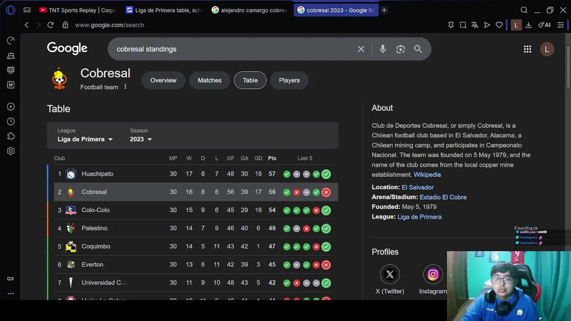571x321 pixels.
Task: Select Universidad C… row in table
Action: click(x=193, y=283)
